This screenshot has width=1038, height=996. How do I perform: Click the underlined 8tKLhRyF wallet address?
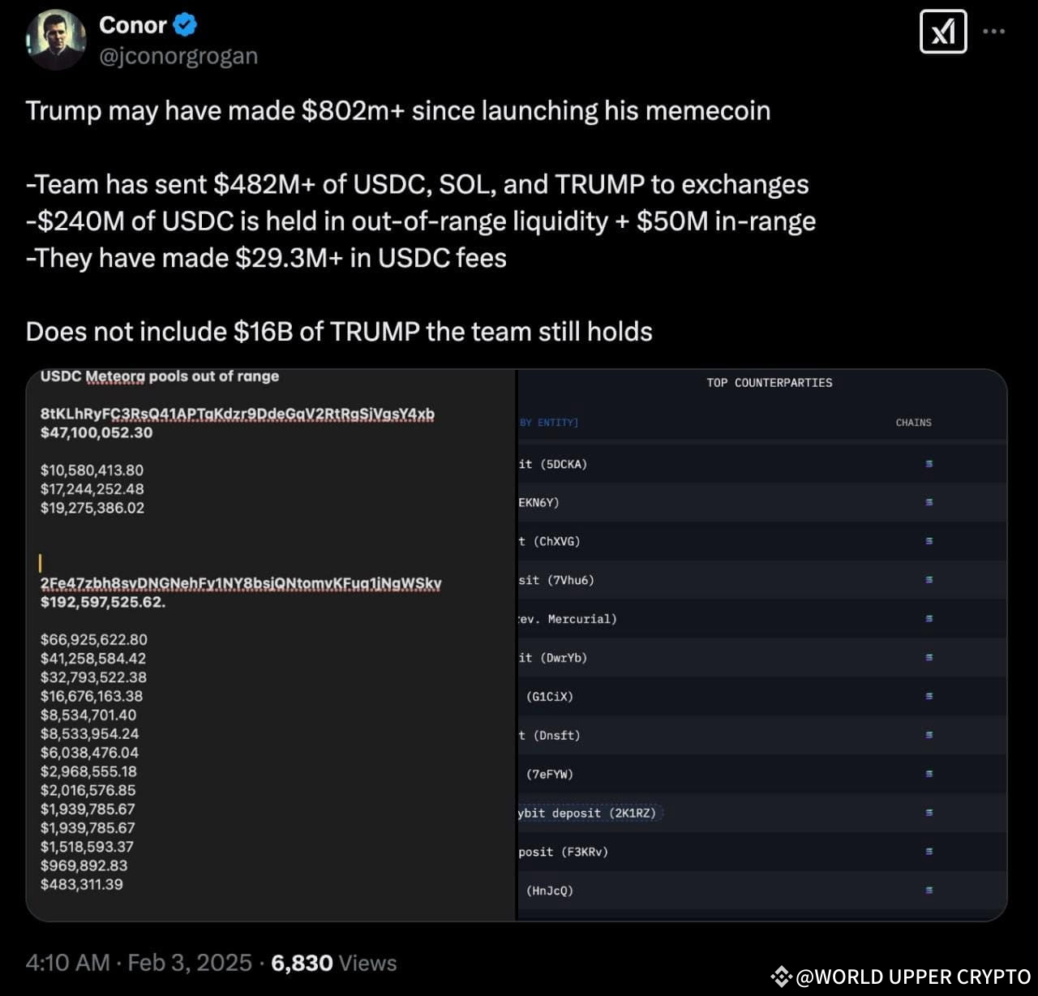point(238,414)
